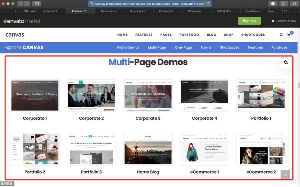Open the PORTFOLIO menu

coord(189,35)
